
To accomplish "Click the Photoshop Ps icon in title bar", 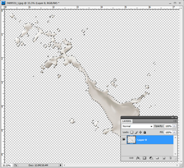I will 4,3.
